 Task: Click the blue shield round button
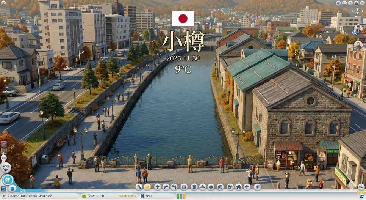[13, 188]
